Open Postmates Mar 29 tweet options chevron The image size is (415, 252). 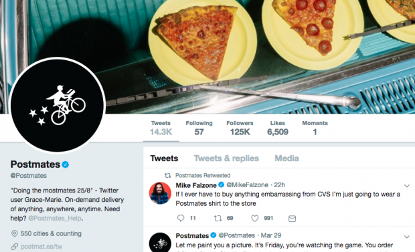tap(407, 237)
